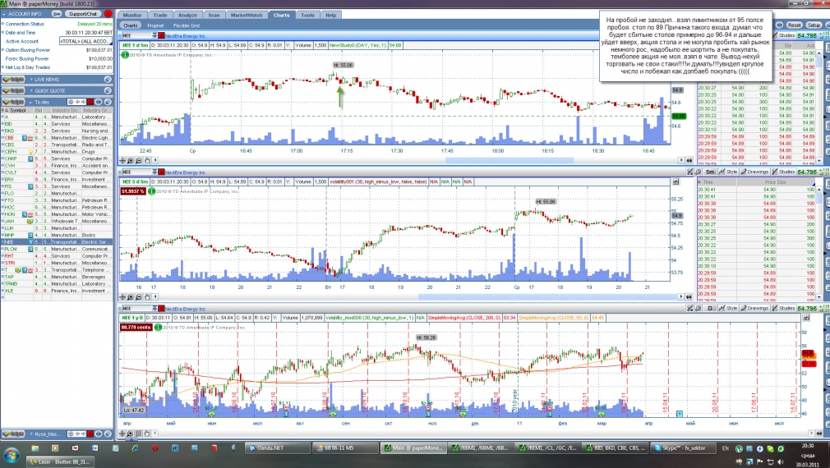Sort watchlist by Symbol column header
The width and height of the screenshot is (830, 468).
(x=17, y=111)
